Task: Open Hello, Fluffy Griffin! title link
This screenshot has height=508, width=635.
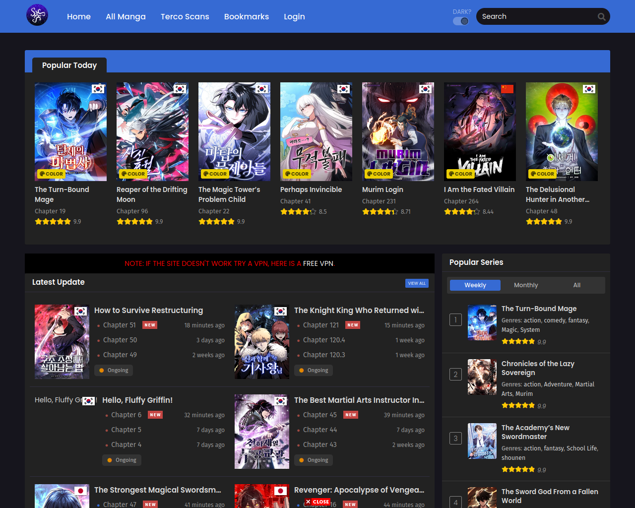Action: [137, 400]
